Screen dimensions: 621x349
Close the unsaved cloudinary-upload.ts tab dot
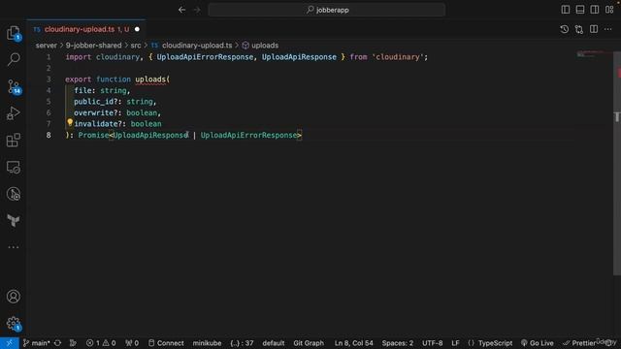coord(137,29)
